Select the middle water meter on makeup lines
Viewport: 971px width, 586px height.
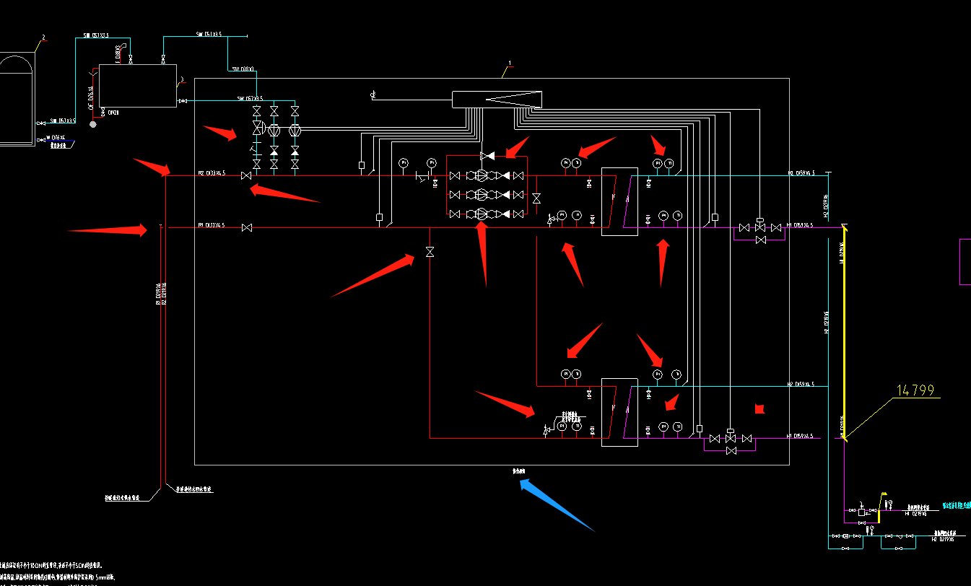pyautogui.click(x=274, y=130)
